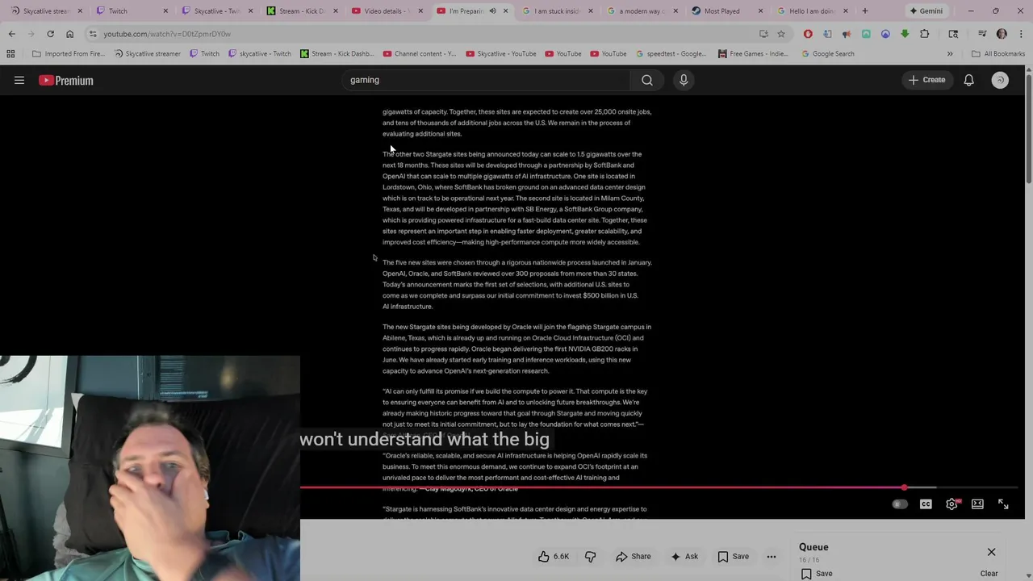
Task: Click the YouTube search magnifier button
Action: coord(647,80)
